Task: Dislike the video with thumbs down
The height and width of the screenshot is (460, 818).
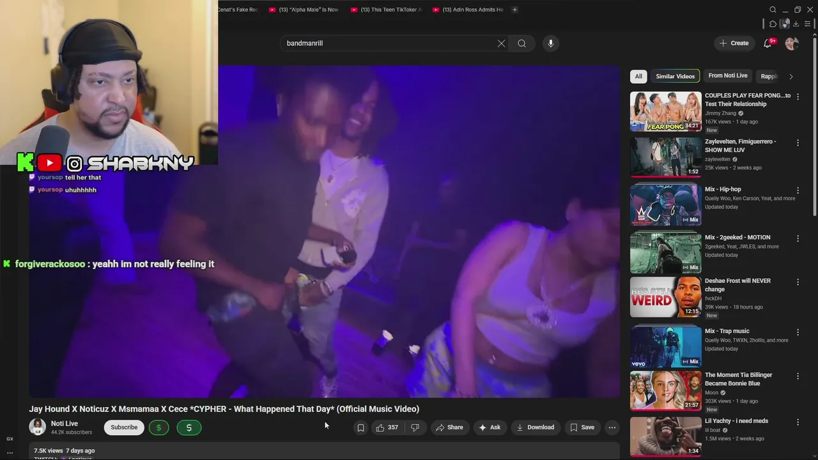Action: (x=415, y=427)
